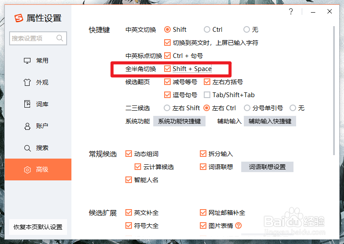Minimize the 属性设置 window
This screenshot has height=244, width=344.
pyautogui.click(x=313, y=12)
